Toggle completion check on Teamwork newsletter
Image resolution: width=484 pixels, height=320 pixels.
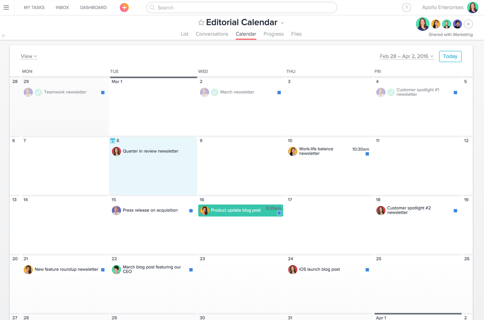click(38, 92)
